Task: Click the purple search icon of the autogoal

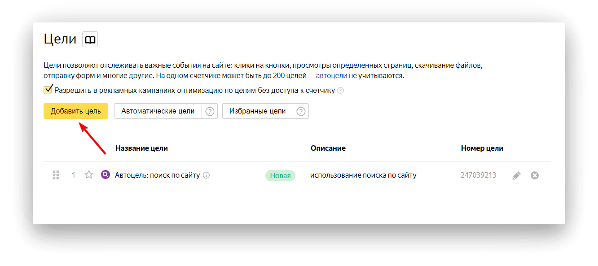Action: [x=106, y=175]
